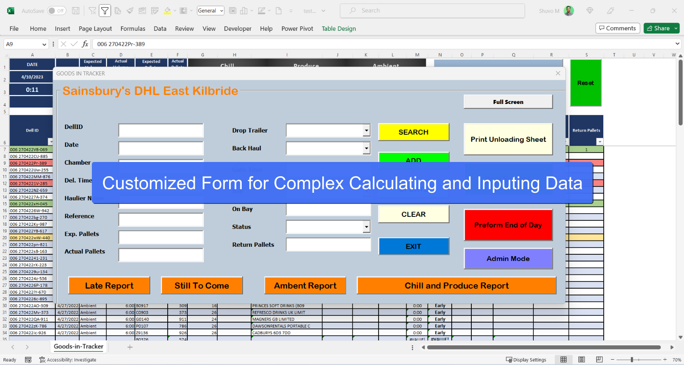This screenshot has height=365, width=684.
Task: Add a new sheet with plus icon
Action: tap(130, 347)
